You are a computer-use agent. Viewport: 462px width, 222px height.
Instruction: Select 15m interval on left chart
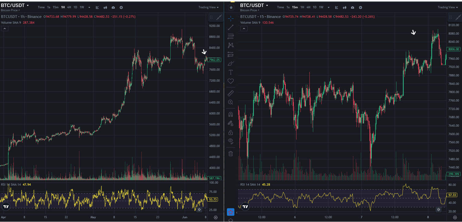click(x=56, y=7)
